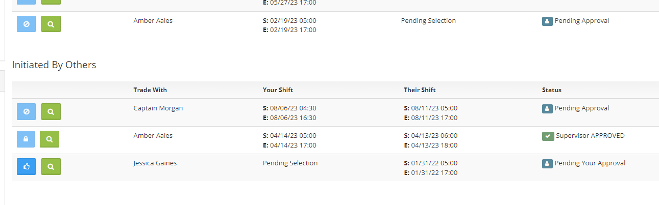Click Captain Morgan's Pending Approval status icon
The image size is (659, 205).
[x=547, y=109]
